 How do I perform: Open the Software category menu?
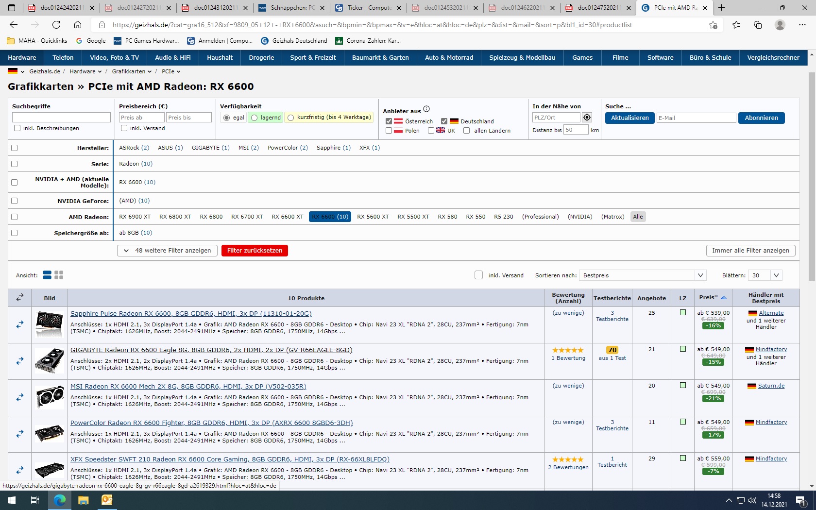[660, 57]
